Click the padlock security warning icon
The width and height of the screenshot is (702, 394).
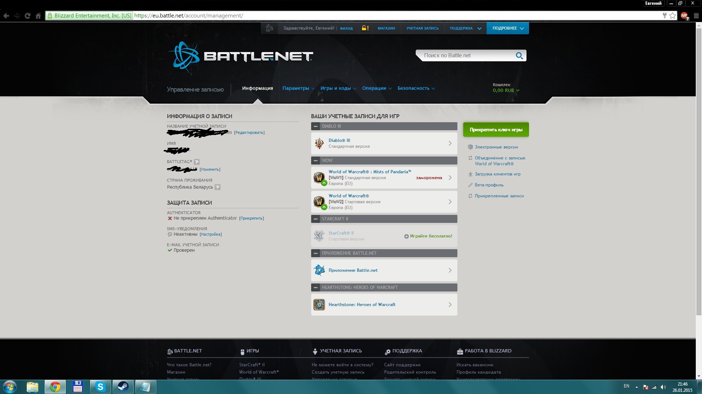[x=365, y=28]
